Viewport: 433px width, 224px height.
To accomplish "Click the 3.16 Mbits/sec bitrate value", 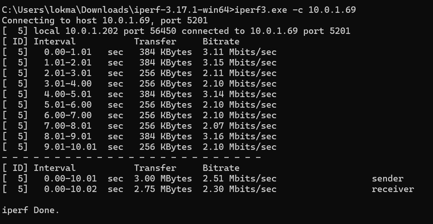I will point(239,136).
